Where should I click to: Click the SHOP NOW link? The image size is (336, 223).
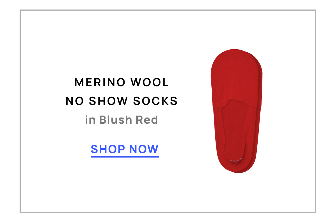tap(125, 149)
